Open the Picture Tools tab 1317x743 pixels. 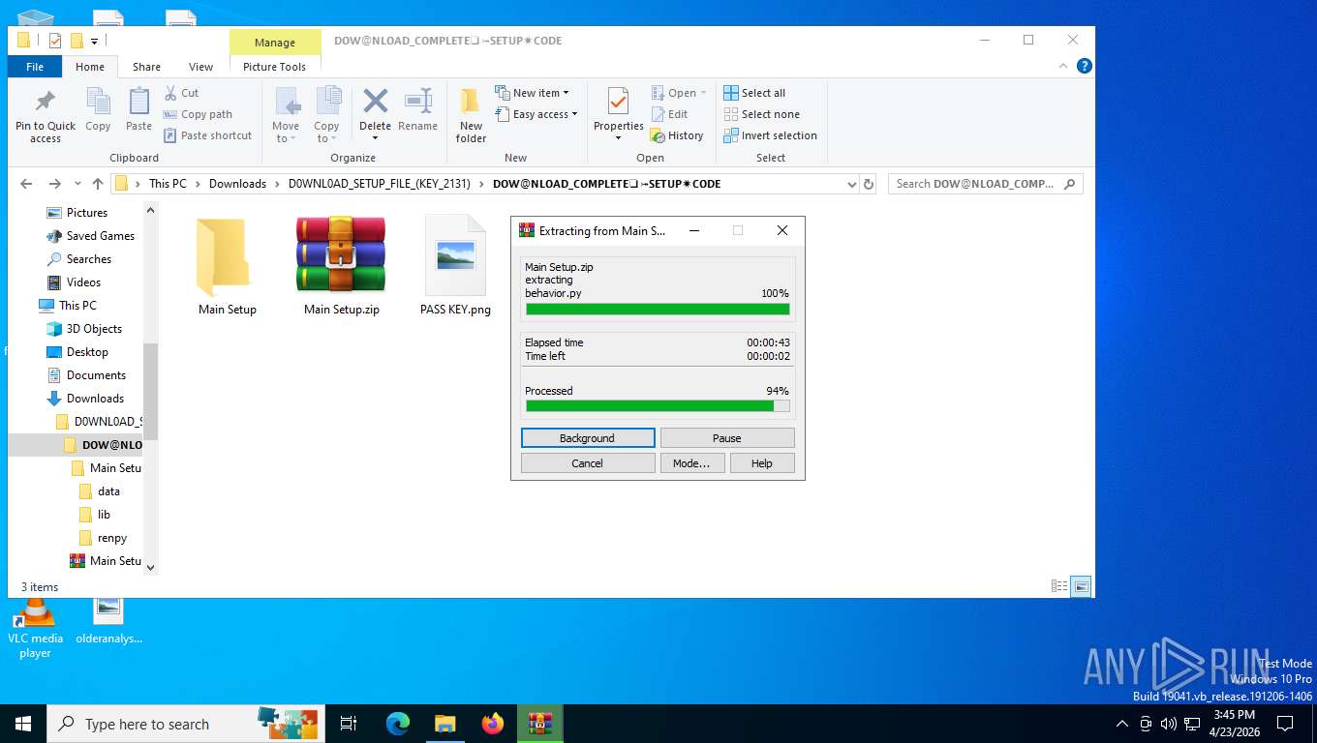tap(275, 67)
